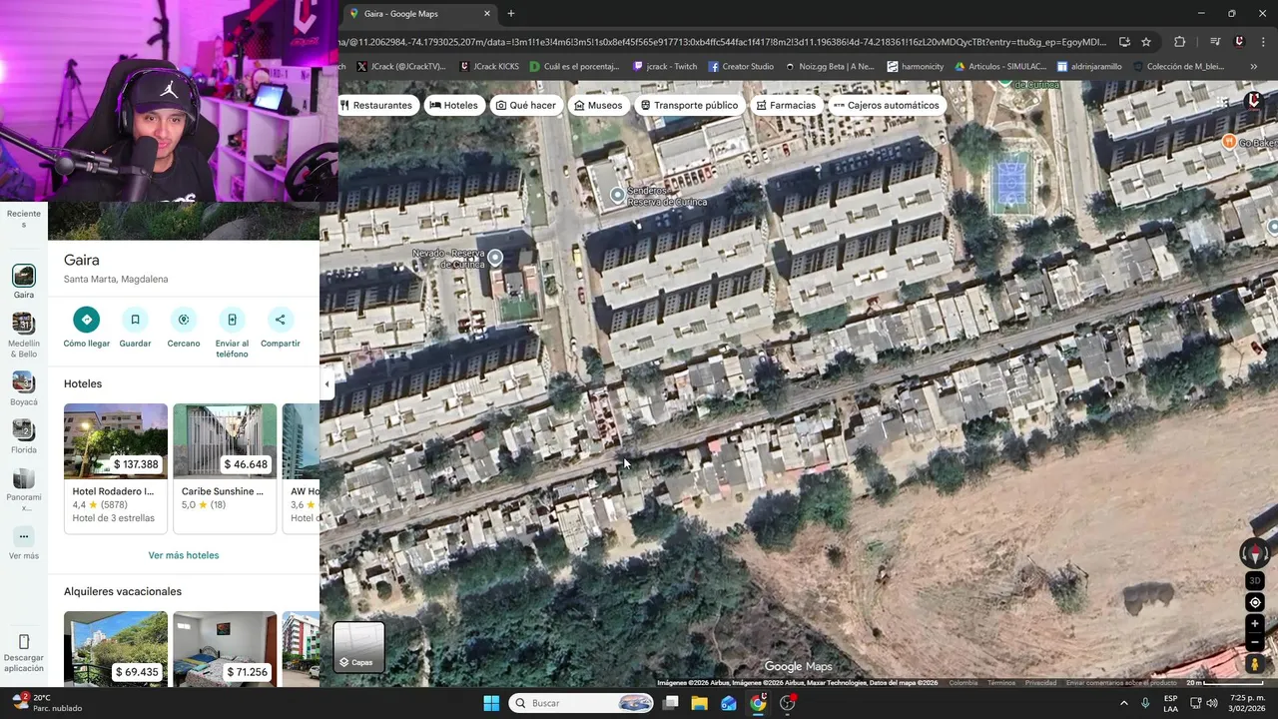Click the Nevado - Reserva de Curinca marker
1278x719 pixels.
(494, 258)
